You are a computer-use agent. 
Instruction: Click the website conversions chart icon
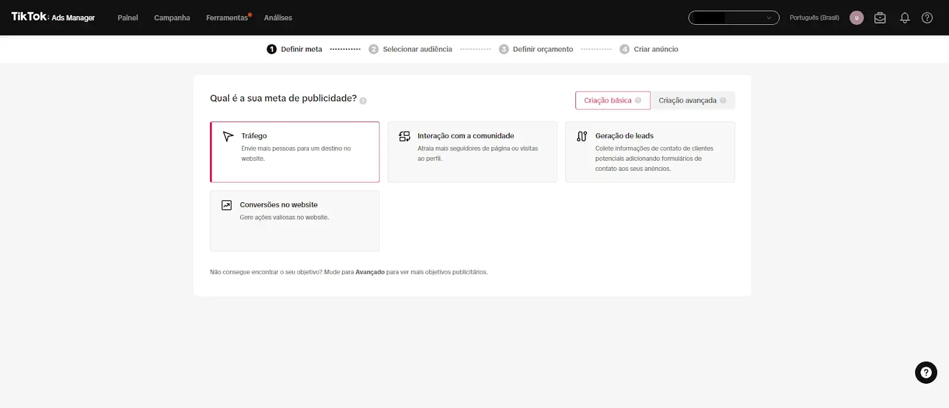point(227,205)
